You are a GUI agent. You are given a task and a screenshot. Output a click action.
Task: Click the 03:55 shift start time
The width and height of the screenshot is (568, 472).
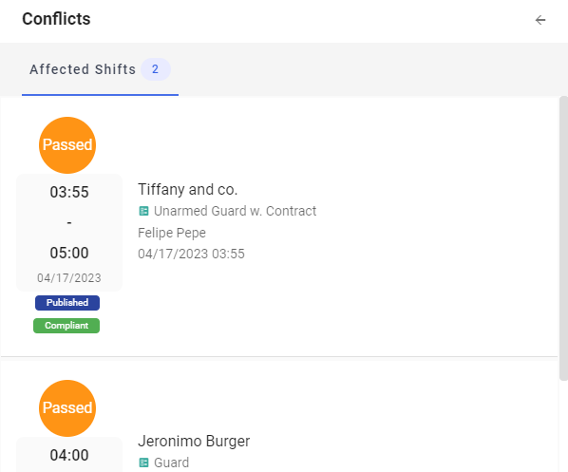coord(69,192)
